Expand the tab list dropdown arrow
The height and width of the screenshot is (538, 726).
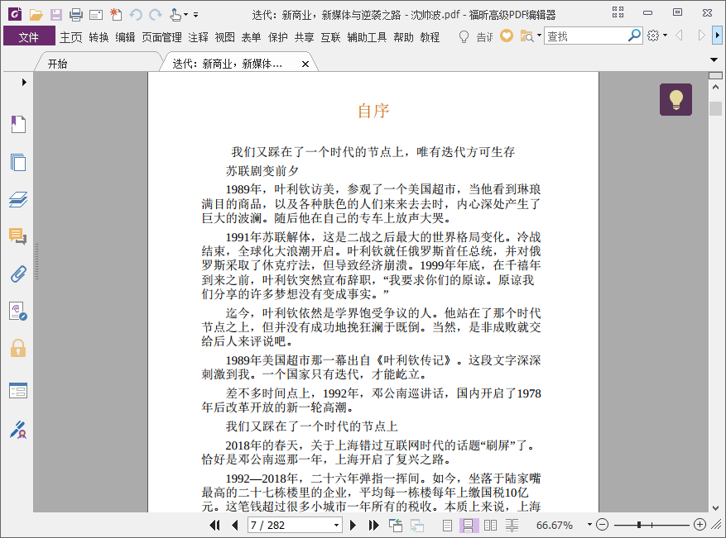coord(714,60)
